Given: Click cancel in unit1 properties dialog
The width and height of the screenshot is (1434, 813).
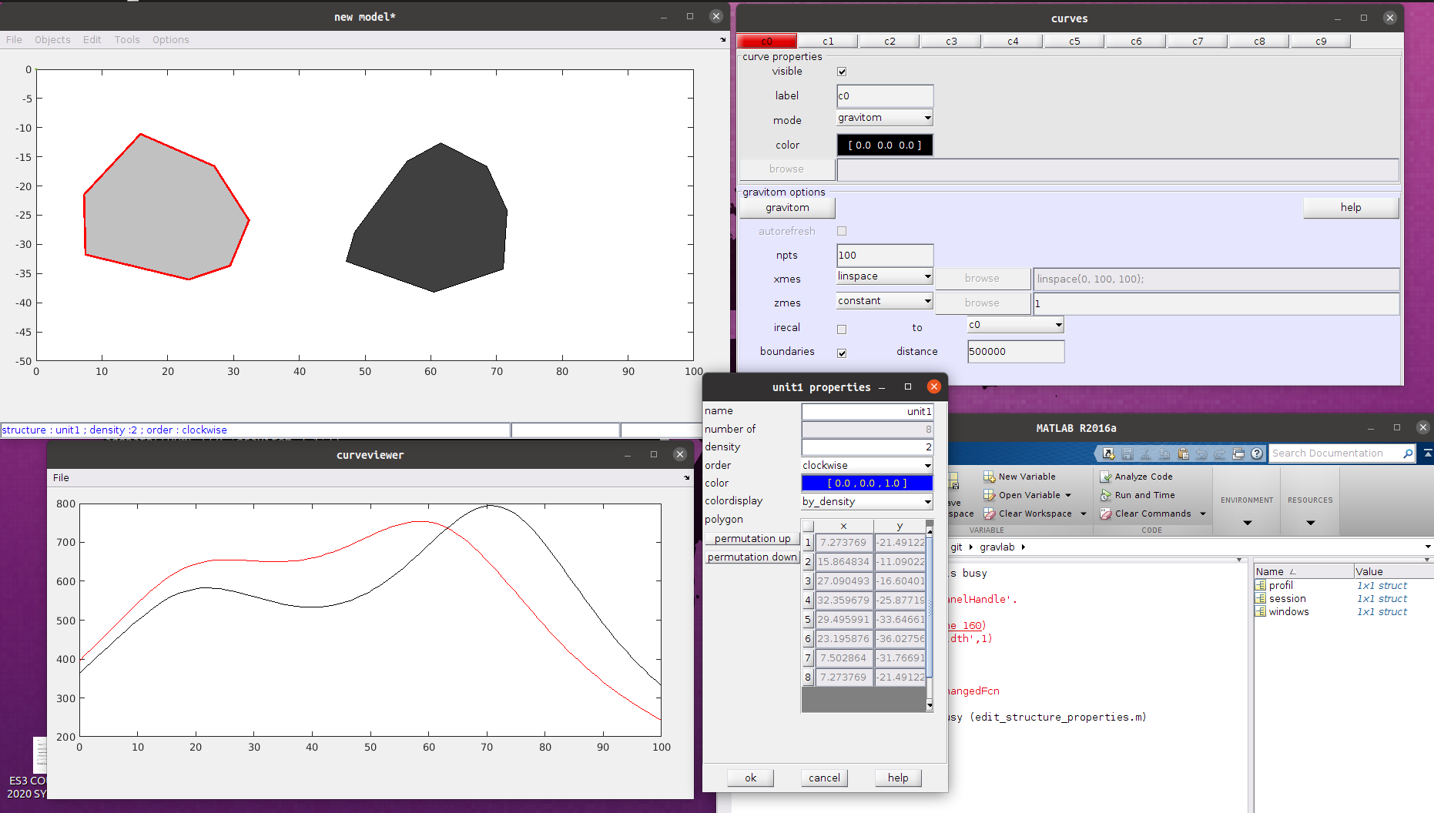Looking at the screenshot, I should [824, 778].
